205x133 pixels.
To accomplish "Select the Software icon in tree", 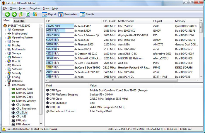I will point(9,69).
